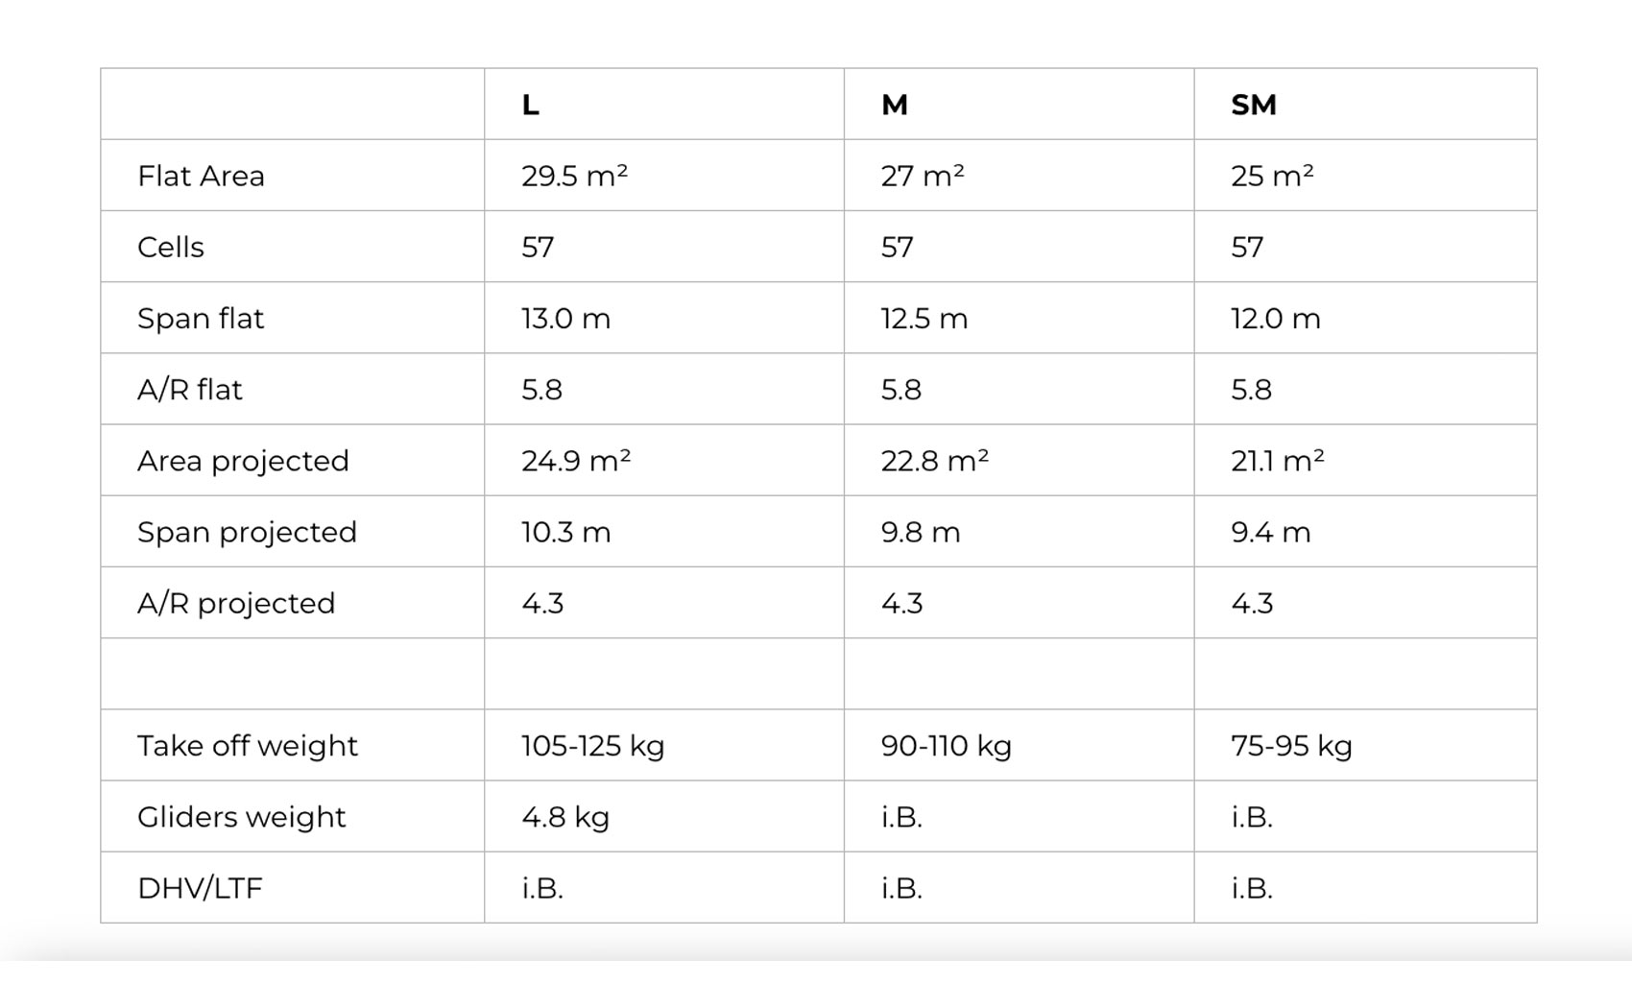Click the SM column header

coord(1253,105)
